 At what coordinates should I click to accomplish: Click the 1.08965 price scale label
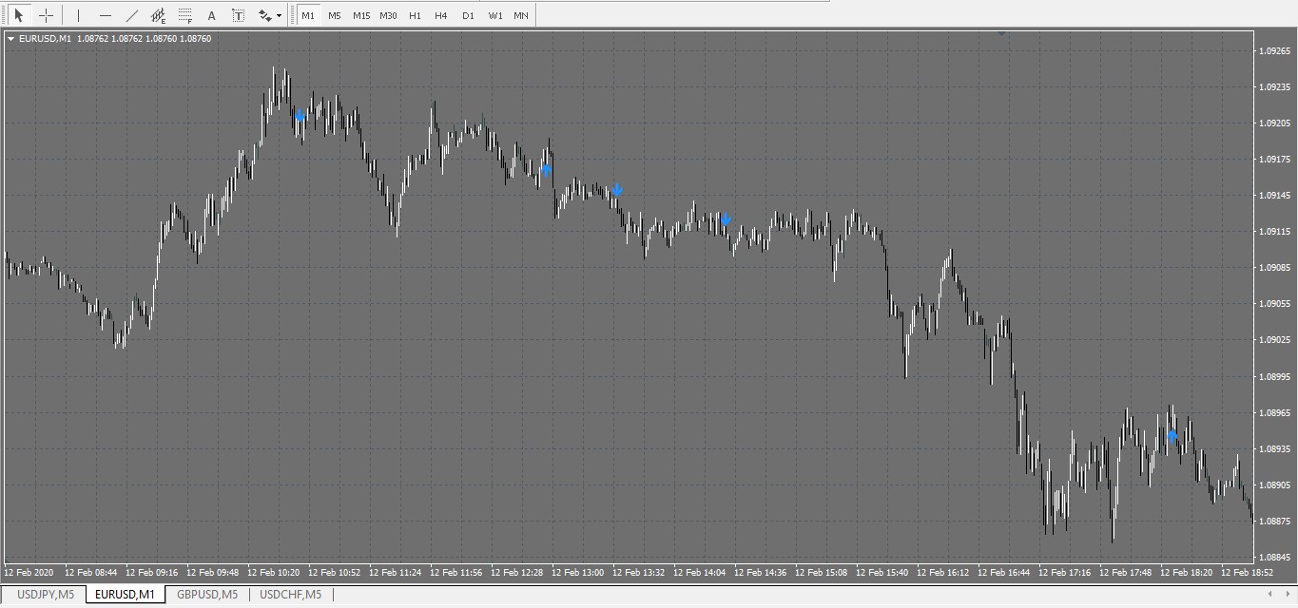pyautogui.click(x=1274, y=413)
